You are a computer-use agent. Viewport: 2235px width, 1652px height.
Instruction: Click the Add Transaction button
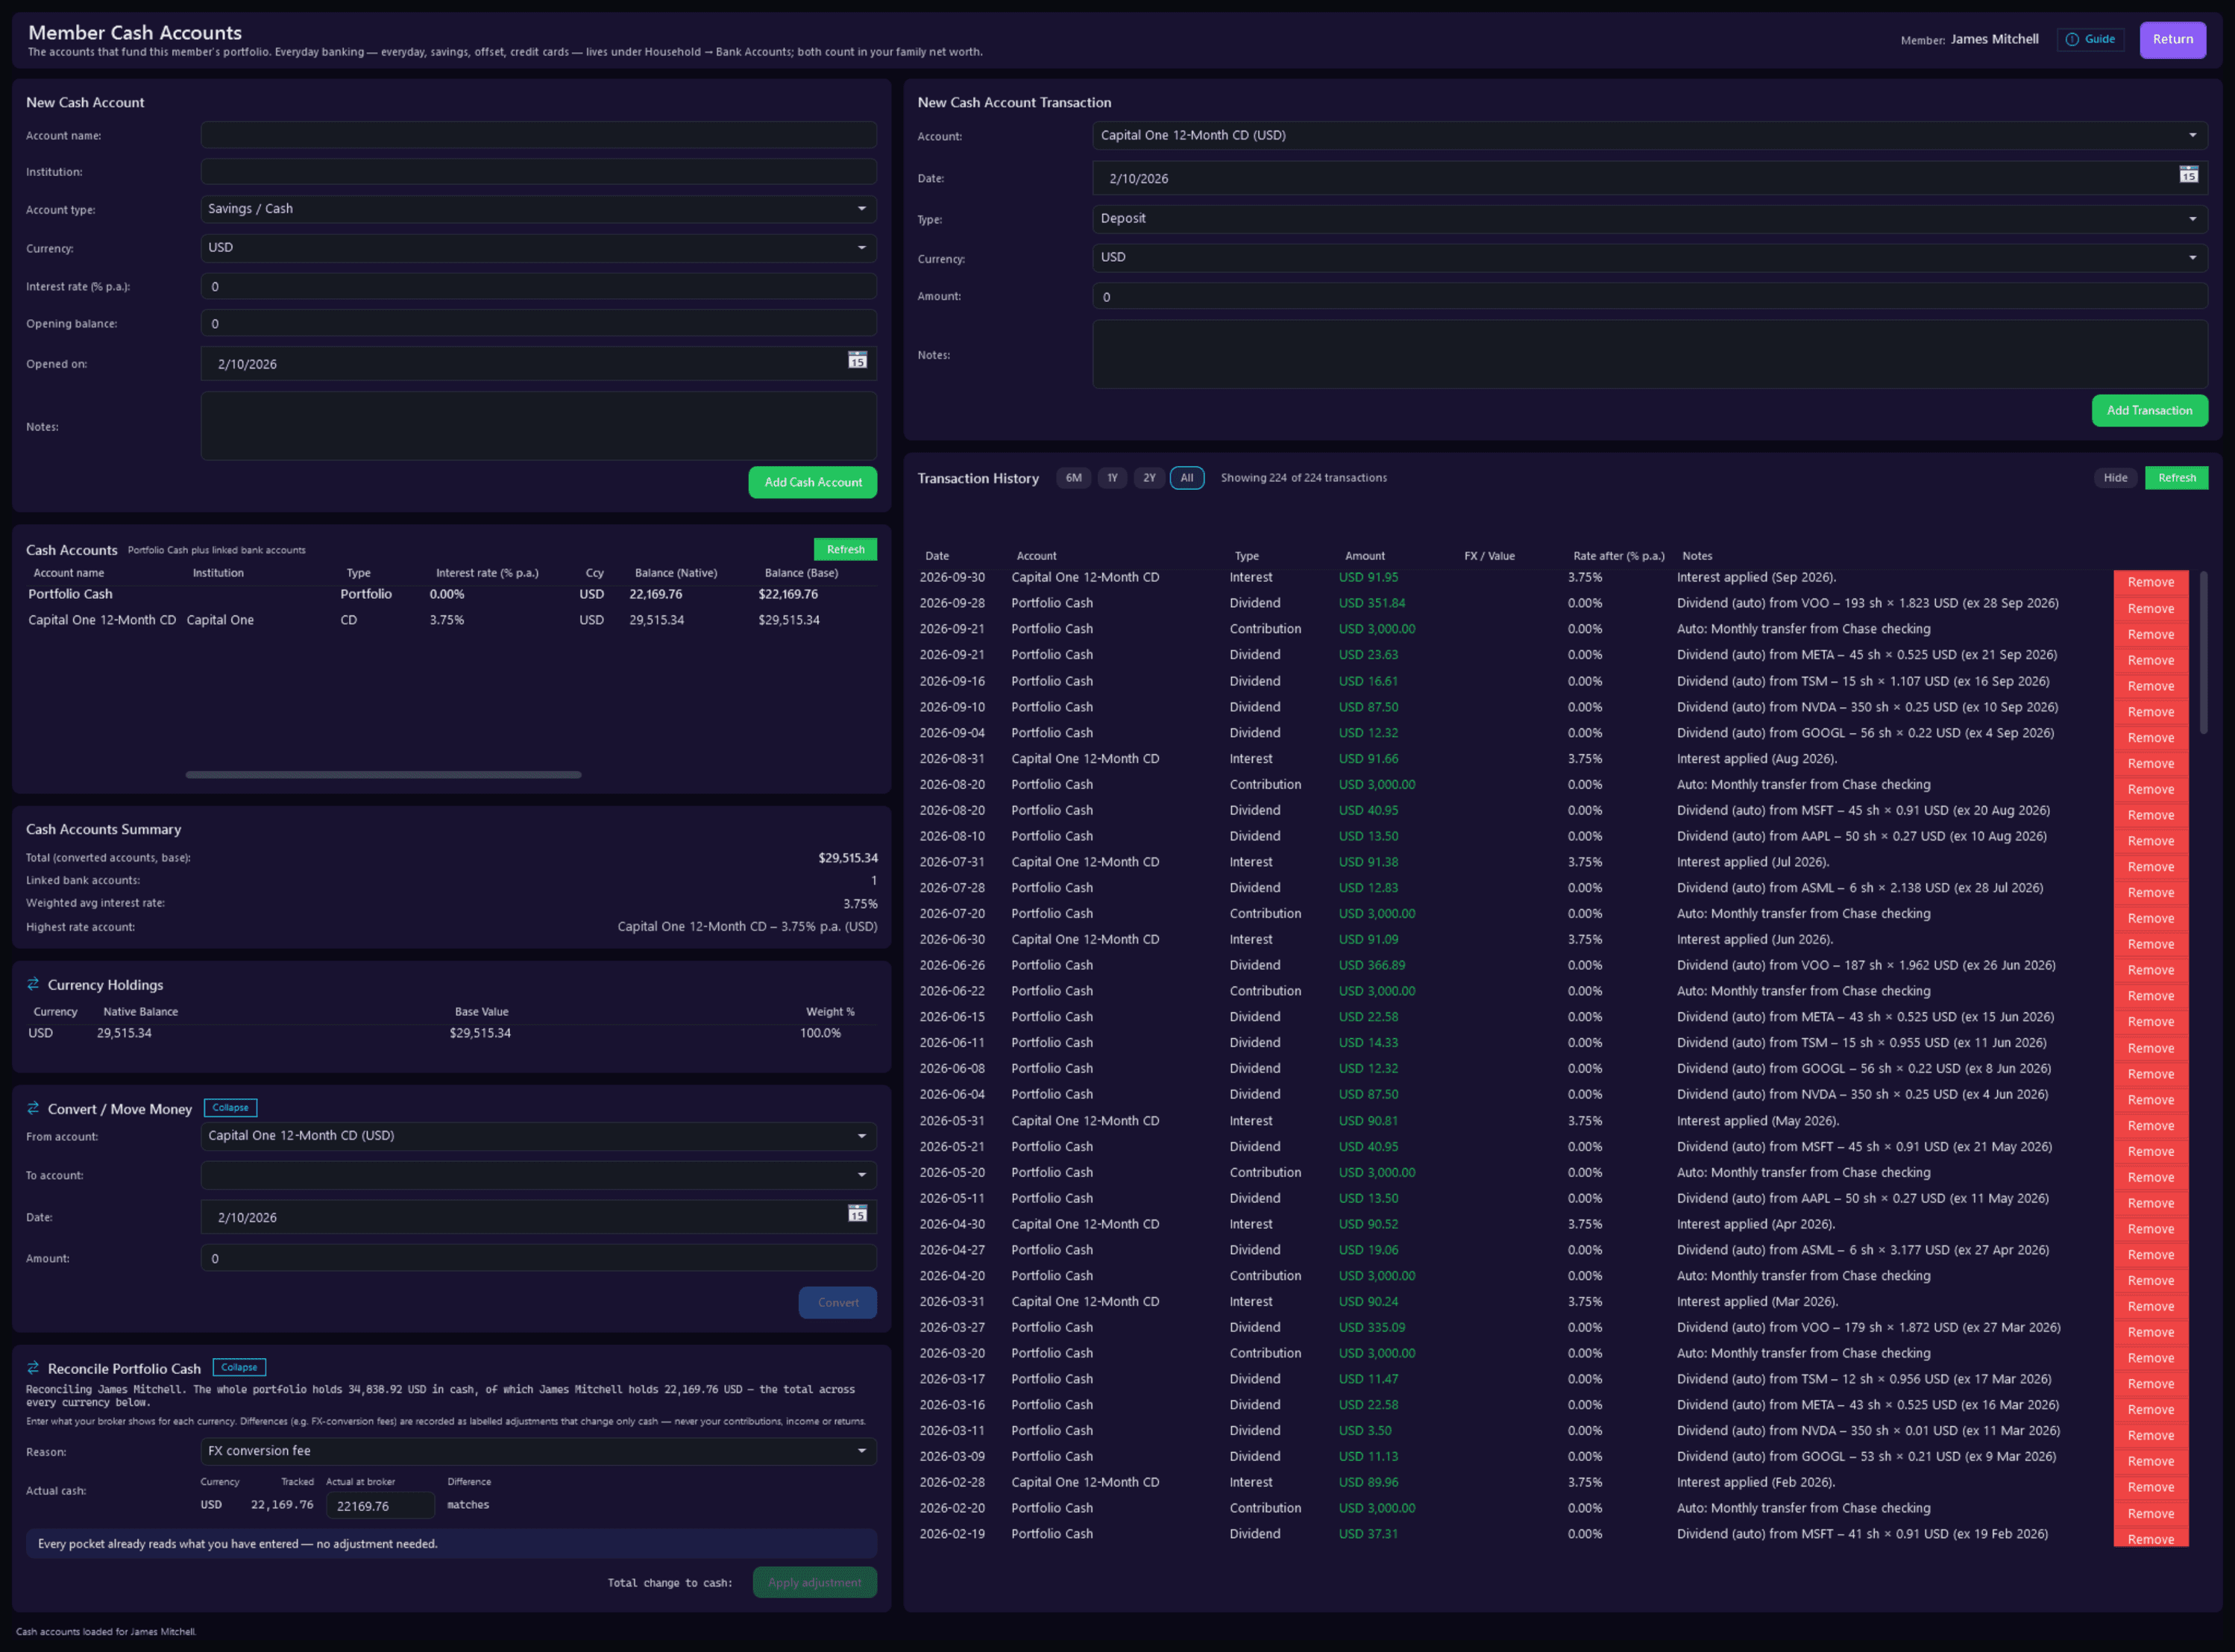pyautogui.click(x=2149, y=411)
